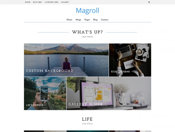Viewport: 175px width, 132px height.
Task: Open the Right Sidebar post thumbnail
Action: (x=130, y=60)
